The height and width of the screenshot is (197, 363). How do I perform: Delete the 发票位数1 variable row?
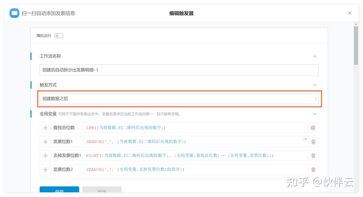coord(313,142)
